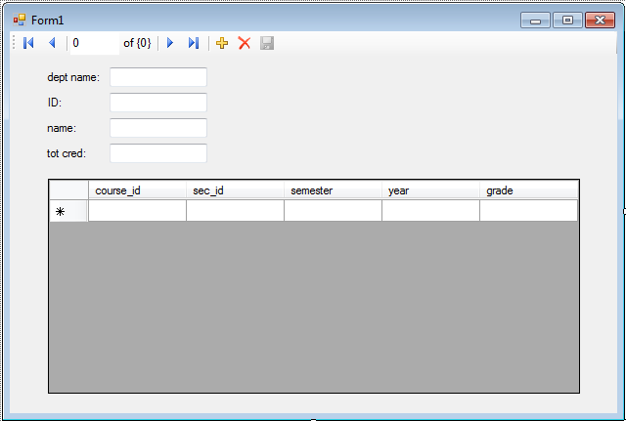Jump to last record
This screenshot has height=421, width=626.
coord(194,43)
